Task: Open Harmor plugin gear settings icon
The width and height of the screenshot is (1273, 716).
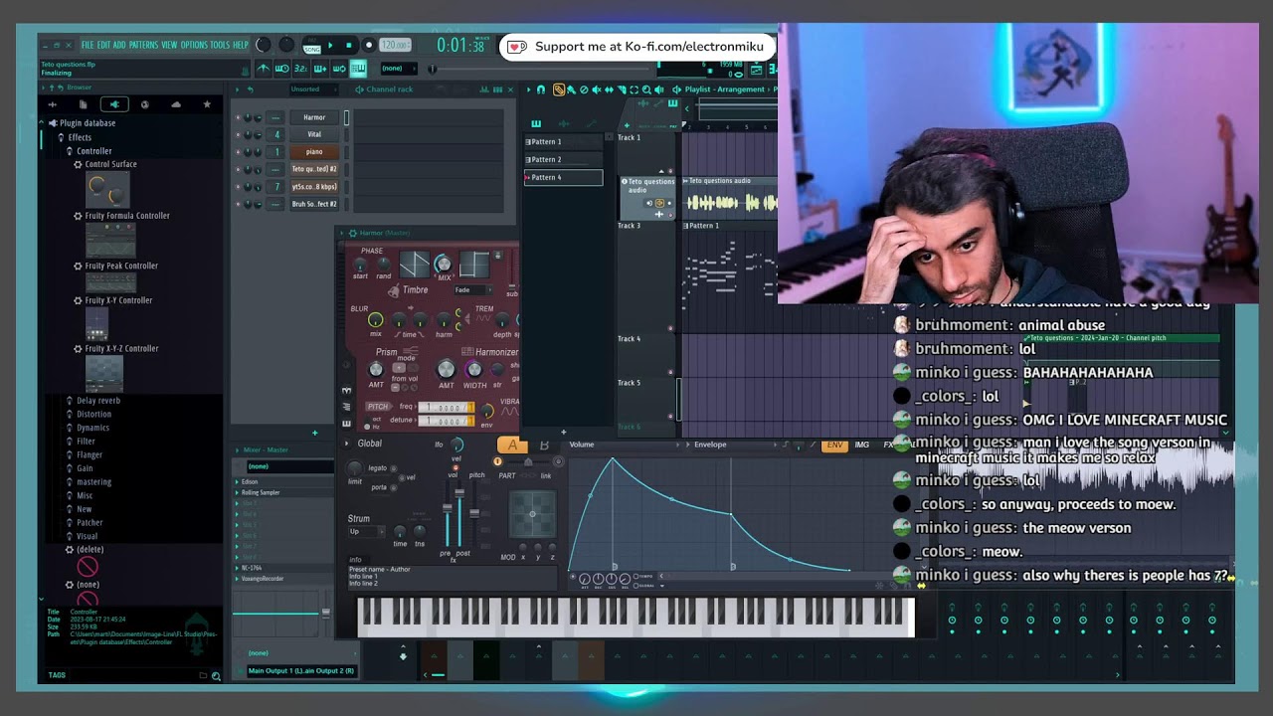Action: tap(352, 233)
